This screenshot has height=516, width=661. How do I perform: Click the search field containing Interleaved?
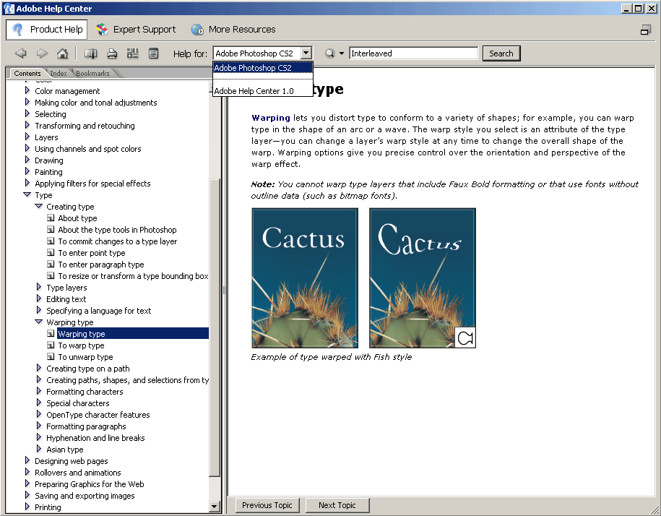[x=413, y=53]
